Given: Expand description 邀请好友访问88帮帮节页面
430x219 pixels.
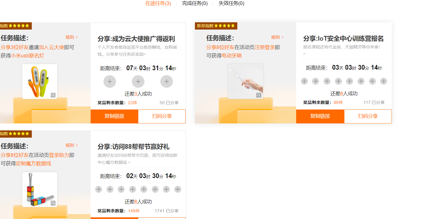Looking at the screenshot, I should (x=137, y=159).
